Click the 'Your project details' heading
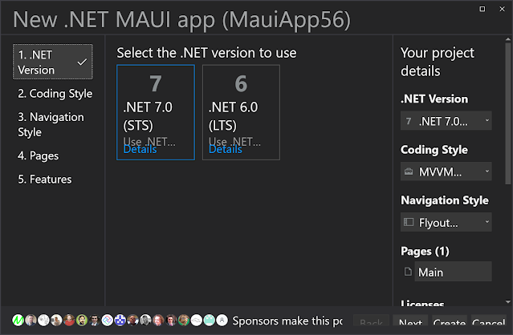Viewport: 513px width, 335px height. click(x=438, y=62)
